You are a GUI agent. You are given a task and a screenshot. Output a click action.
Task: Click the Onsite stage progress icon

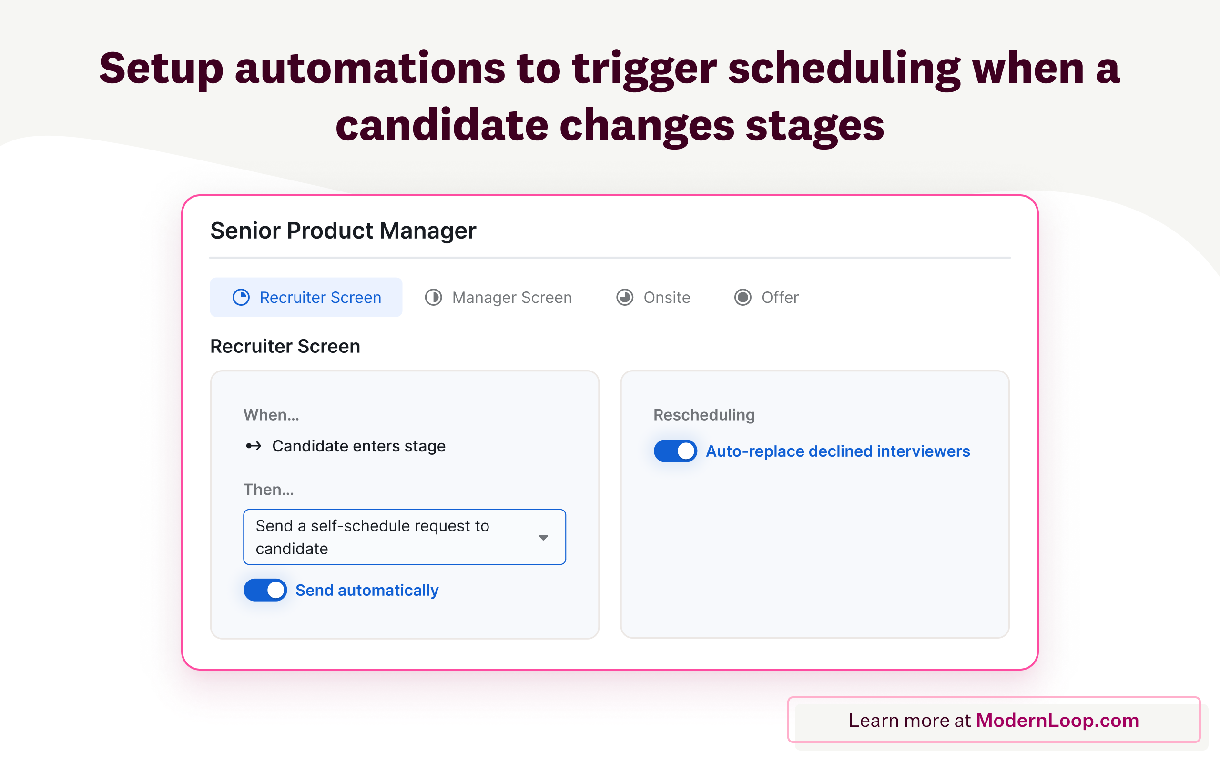pyautogui.click(x=625, y=297)
